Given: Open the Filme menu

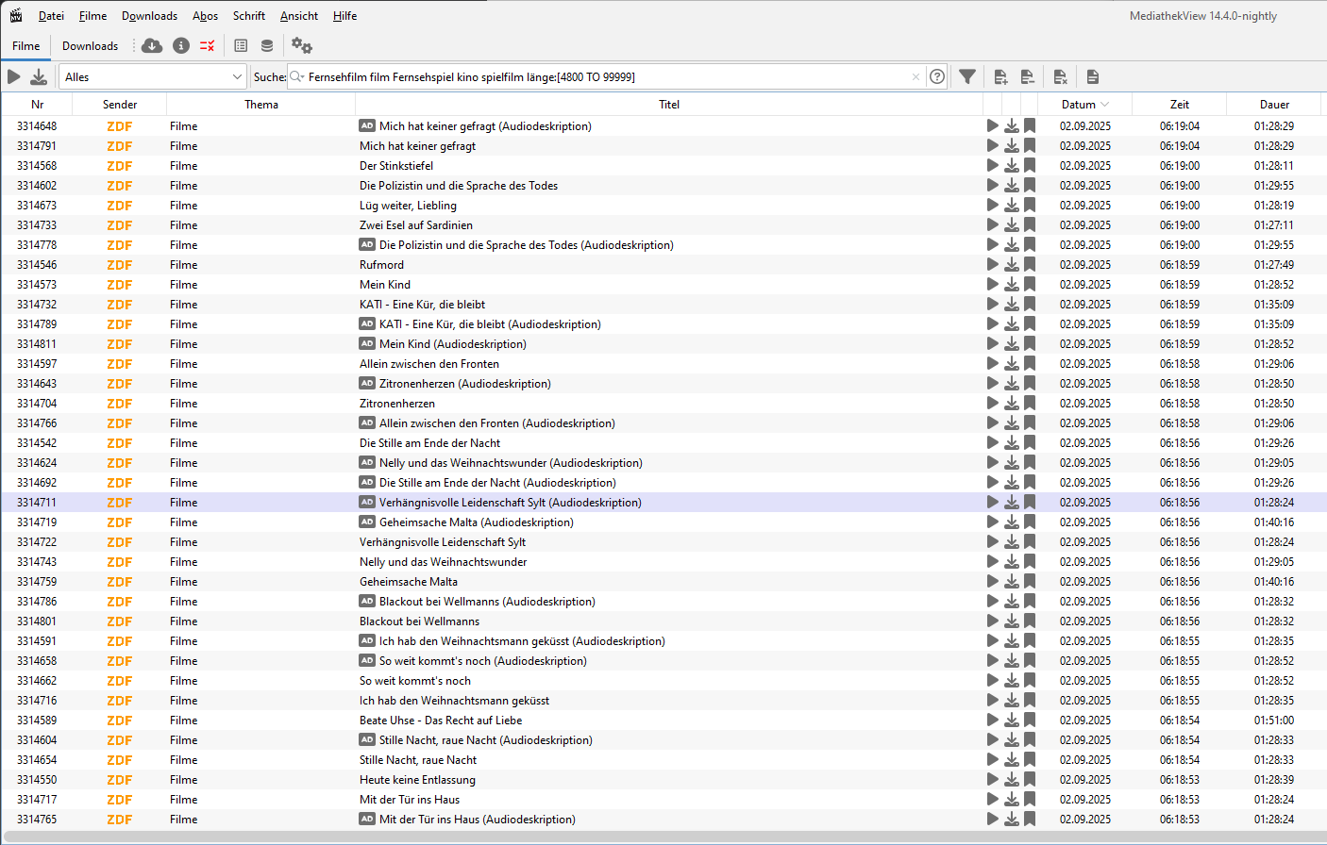Looking at the screenshot, I should (x=92, y=16).
